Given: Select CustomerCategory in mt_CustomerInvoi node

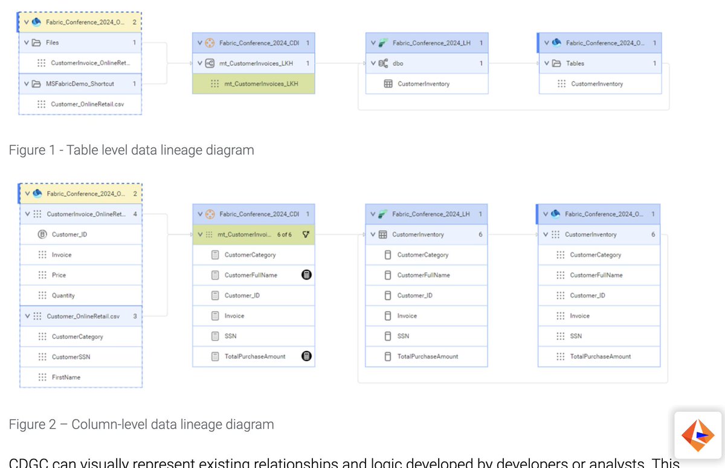Looking at the screenshot, I should [254, 255].
